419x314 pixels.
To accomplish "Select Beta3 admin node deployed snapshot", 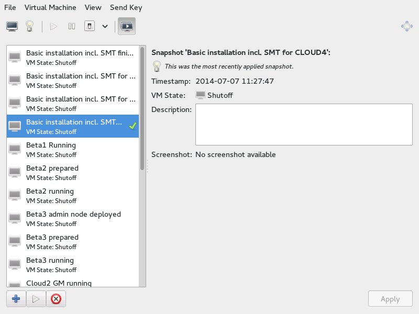I will [x=72, y=218].
